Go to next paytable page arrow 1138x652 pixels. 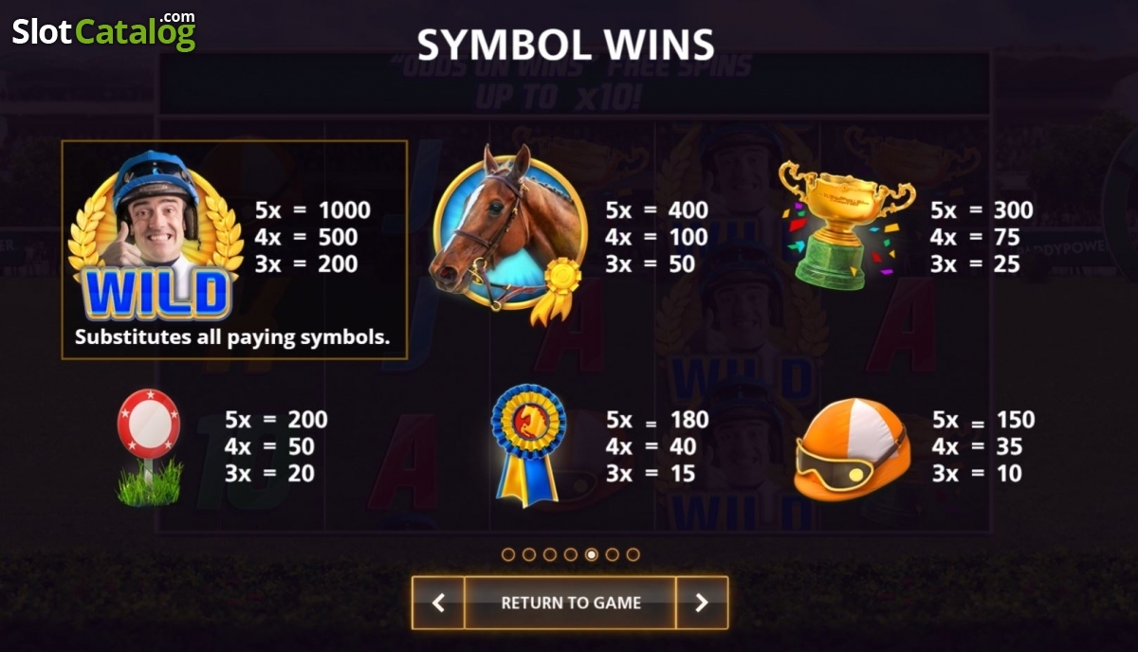[x=702, y=603]
